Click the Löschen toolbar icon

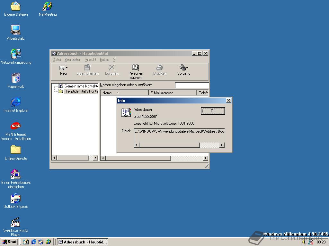[111, 70]
